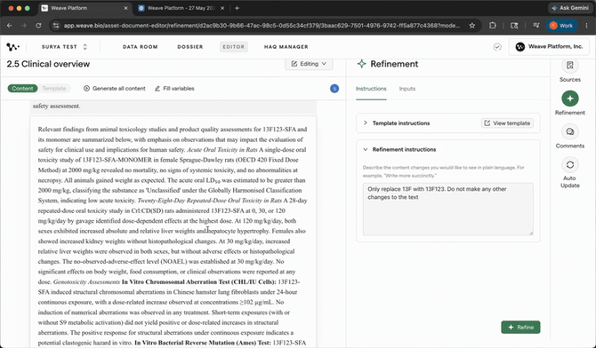Open a new browser tab
Screen dimensions: 596x348
click(x=237, y=8)
